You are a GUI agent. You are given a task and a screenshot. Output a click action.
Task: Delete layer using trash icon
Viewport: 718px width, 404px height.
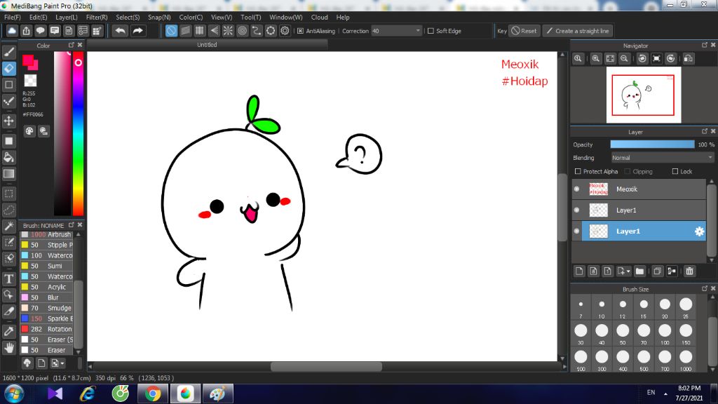pyautogui.click(x=690, y=271)
